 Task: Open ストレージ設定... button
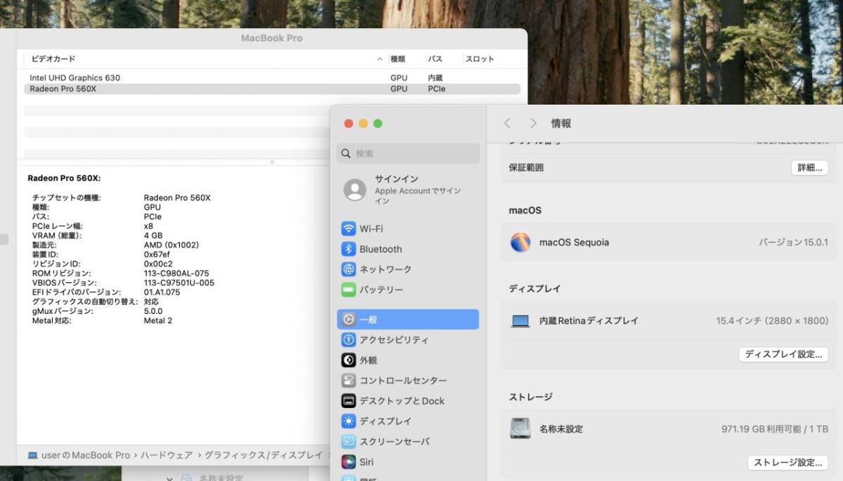(788, 463)
